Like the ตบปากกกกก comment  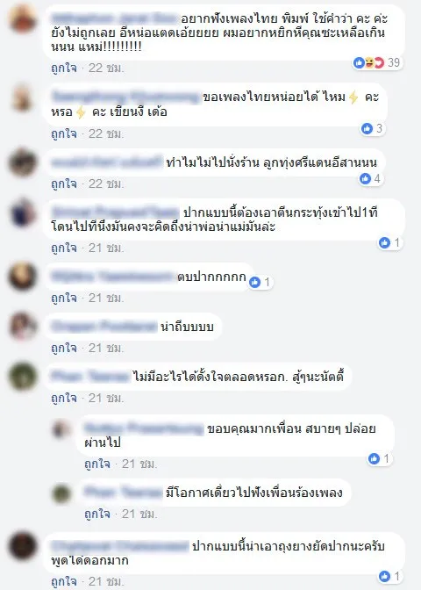[x=64, y=298]
